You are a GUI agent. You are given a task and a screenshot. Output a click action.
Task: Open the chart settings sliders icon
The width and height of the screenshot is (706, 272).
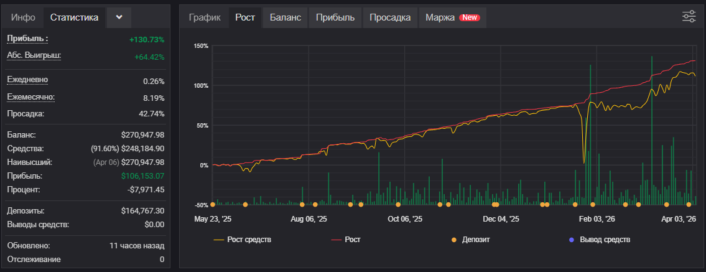click(689, 17)
